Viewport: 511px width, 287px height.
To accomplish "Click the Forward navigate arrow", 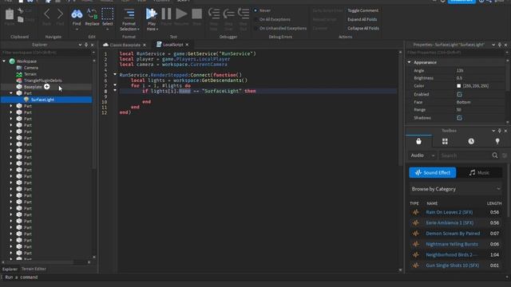I will pos(60,14).
